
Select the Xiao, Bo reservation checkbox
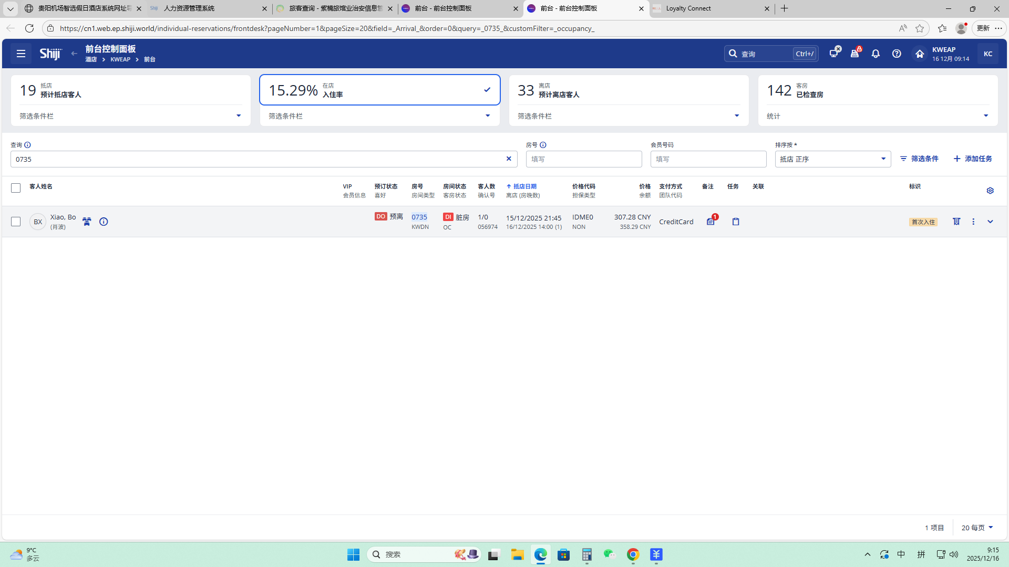(x=16, y=222)
